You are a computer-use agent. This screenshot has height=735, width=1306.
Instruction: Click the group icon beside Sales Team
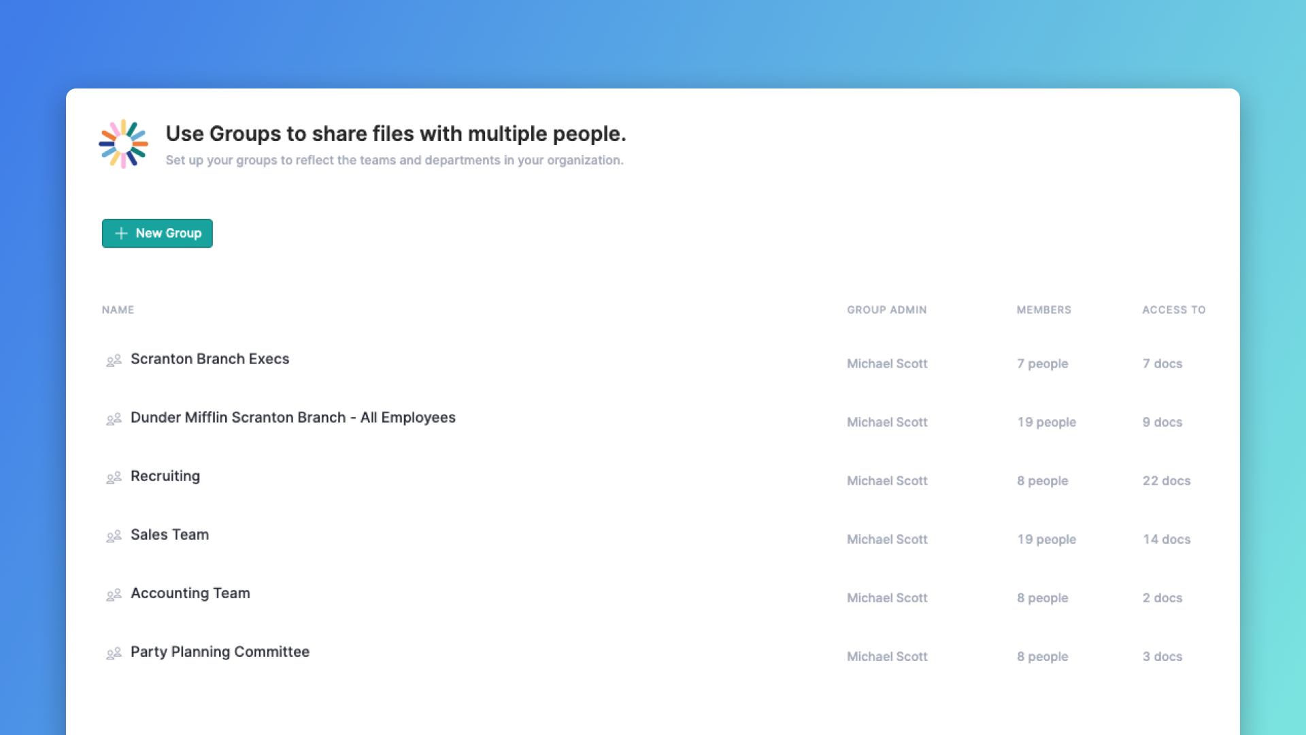[x=114, y=536]
